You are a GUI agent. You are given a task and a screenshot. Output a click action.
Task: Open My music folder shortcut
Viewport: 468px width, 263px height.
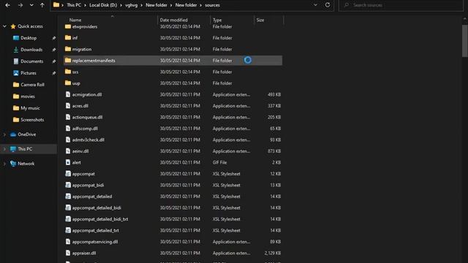pyautogui.click(x=30, y=108)
